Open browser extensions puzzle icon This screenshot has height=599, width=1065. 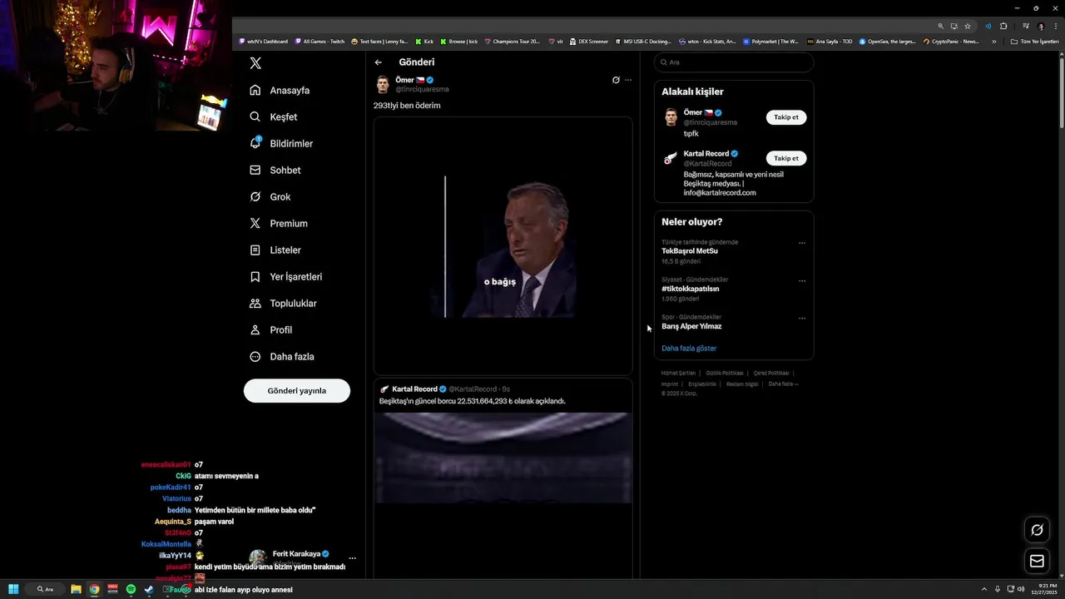tap(1003, 26)
